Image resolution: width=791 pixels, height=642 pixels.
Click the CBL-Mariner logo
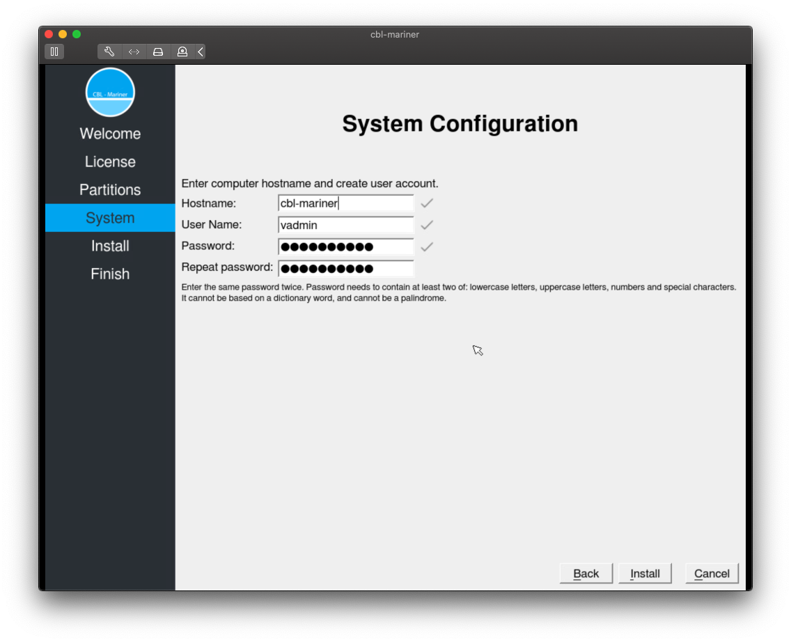point(110,93)
